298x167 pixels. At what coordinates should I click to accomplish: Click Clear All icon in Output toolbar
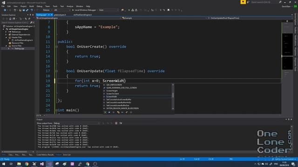coord(116,123)
